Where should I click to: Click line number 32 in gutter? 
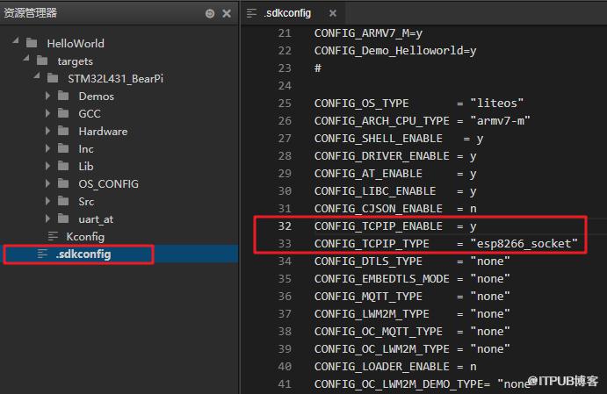click(x=285, y=226)
